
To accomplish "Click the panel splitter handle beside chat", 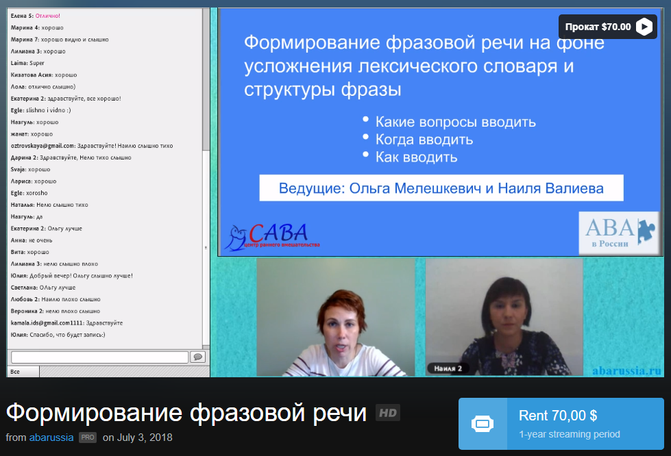I will pyautogui.click(x=207, y=248).
